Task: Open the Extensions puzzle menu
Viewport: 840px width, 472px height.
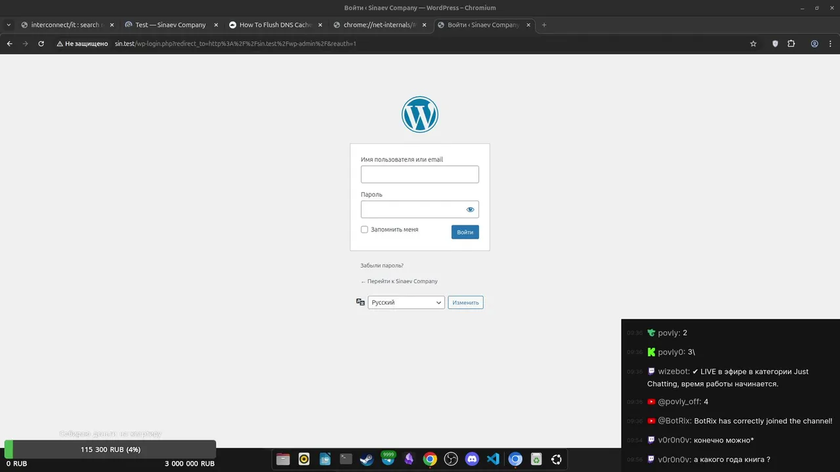Action: tap(791, 43)
